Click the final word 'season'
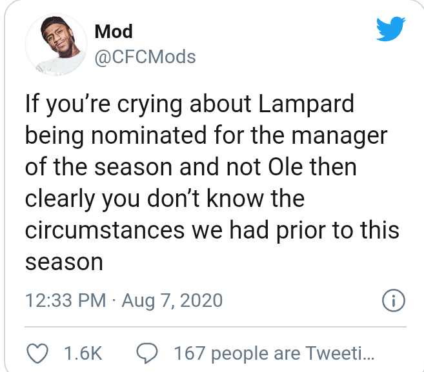424x372 pixels. coord(64,262)
